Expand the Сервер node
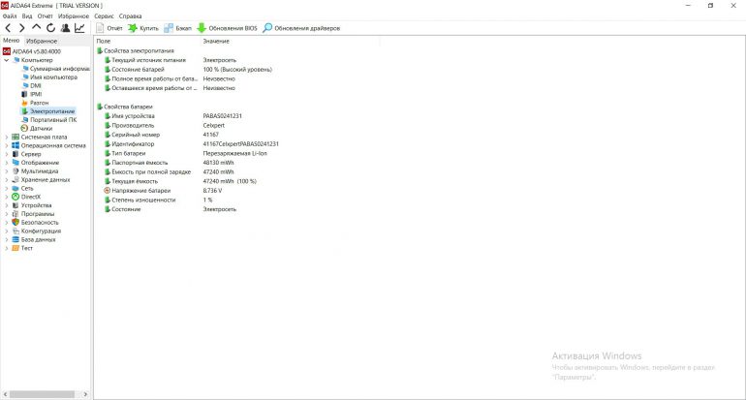The width and height of the screenshot is (746, 400). click(x=6, y=154)
